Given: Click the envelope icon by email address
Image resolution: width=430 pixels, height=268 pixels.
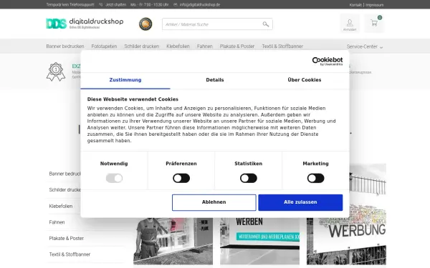Looking at the screenshot, I should click(x=176, y=5).
